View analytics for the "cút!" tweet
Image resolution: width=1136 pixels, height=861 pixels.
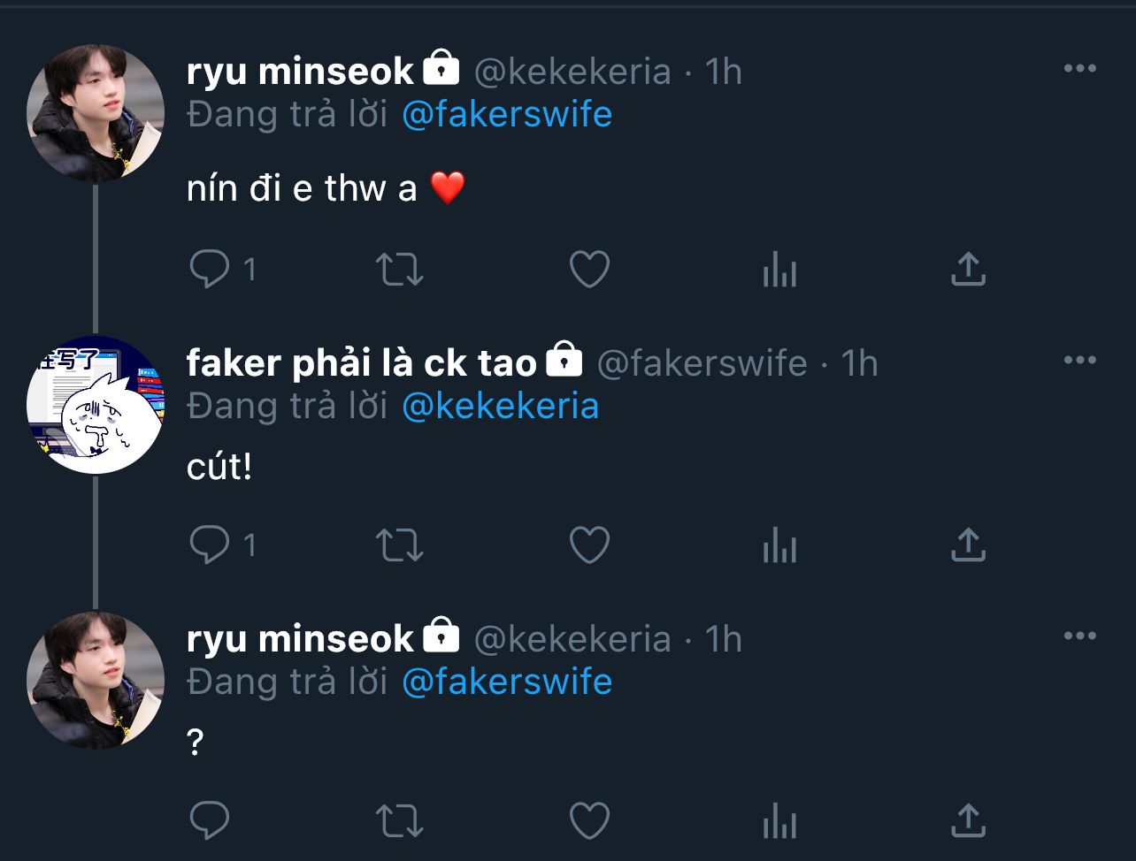(779, 545)
